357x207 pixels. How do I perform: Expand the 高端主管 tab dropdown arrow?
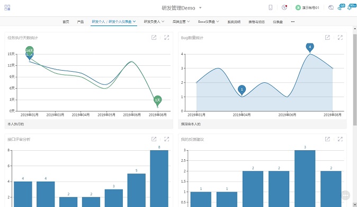pyautogui.click(x=189, y=21)
